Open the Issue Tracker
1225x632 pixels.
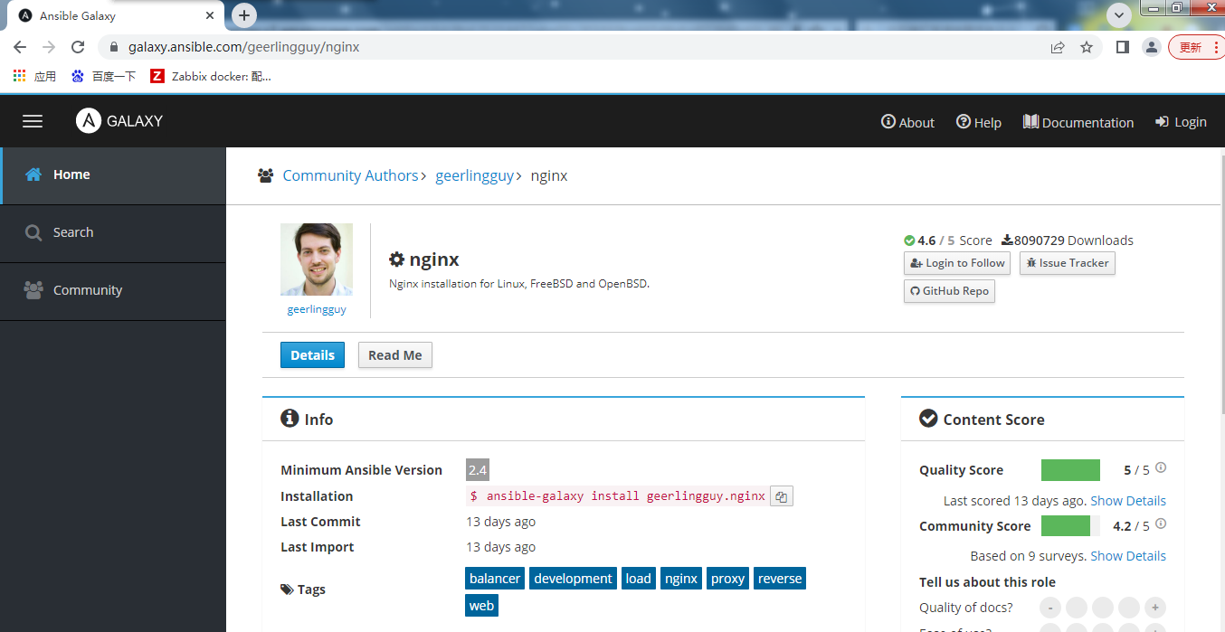1068,263
